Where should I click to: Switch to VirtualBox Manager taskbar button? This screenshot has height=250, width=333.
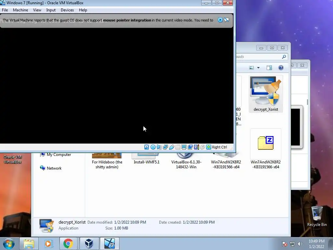point(89,243)
